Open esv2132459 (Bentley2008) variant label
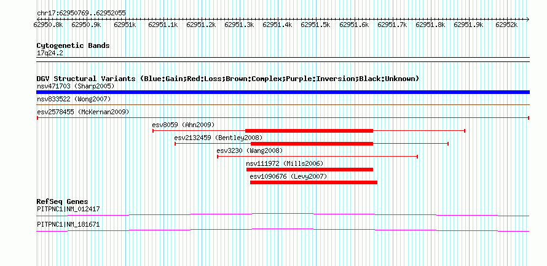The width and height of the screenshot is (547, 266). pyautogui.click(x=218, y=138)
